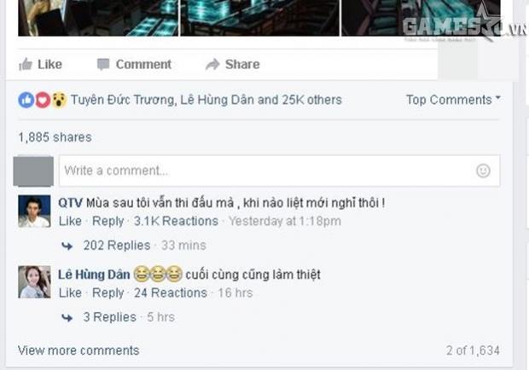
Task: Click the Share arrow icon
Action: [x=212, y=64]
